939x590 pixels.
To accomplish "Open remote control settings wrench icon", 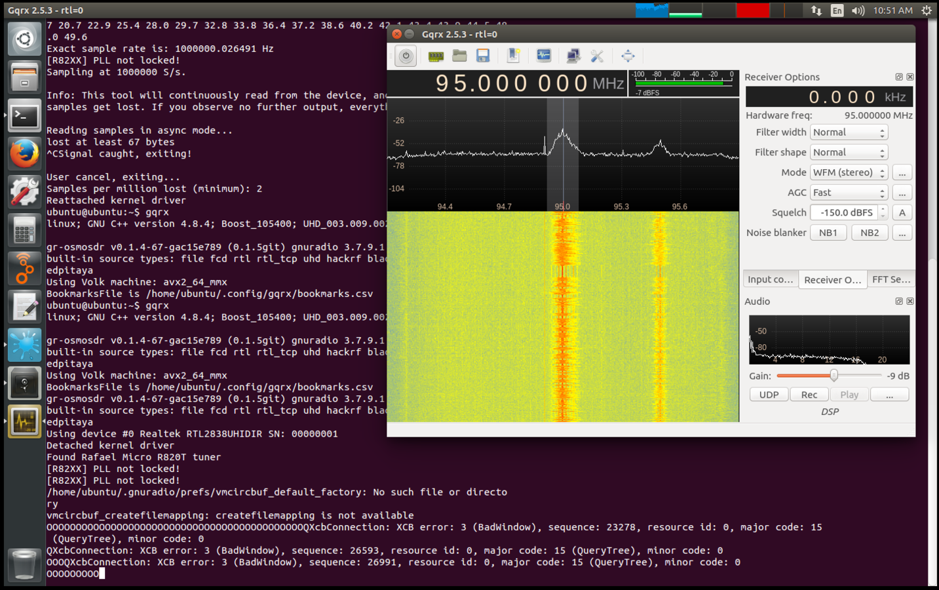I will click(597, 56).
